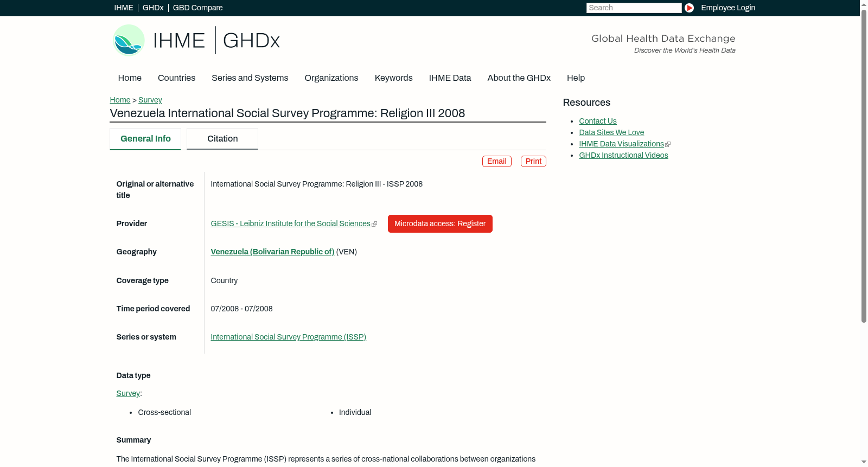Select the General Info tab
The height and width of the screenshot is (467, 868).
[145, 139]
